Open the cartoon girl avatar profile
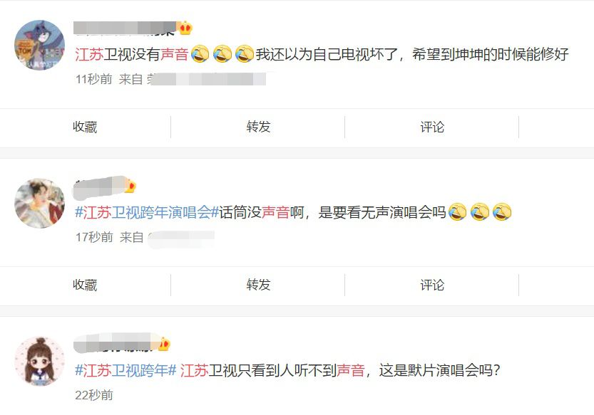This screenshot has height=415, width=594. [40, 362]
